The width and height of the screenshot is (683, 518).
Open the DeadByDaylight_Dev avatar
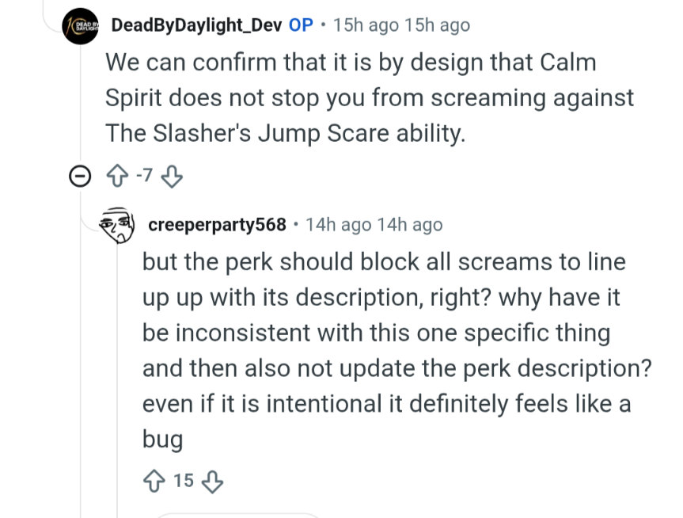click(81, 26)
